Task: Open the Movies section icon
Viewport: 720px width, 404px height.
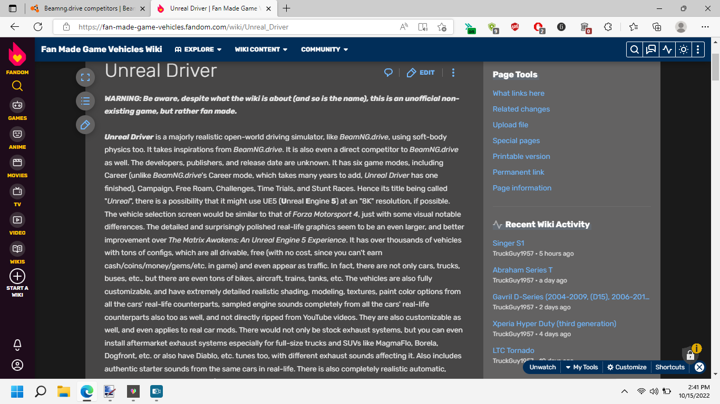Action: [17, 163]
